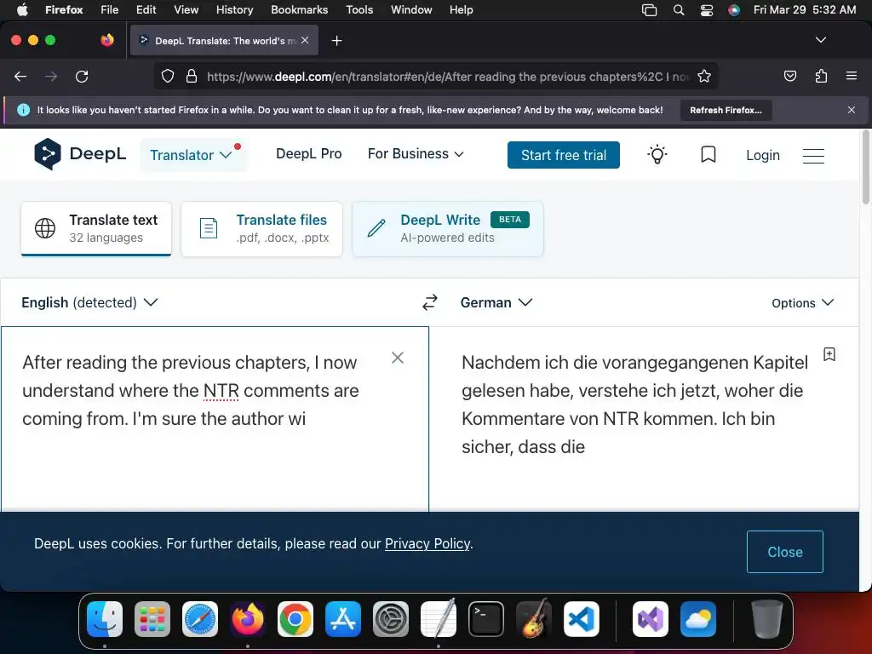The height and width of the screenshot is (654, 872).
Task: Expand the Translator dropdown
Action: point(192,155)
